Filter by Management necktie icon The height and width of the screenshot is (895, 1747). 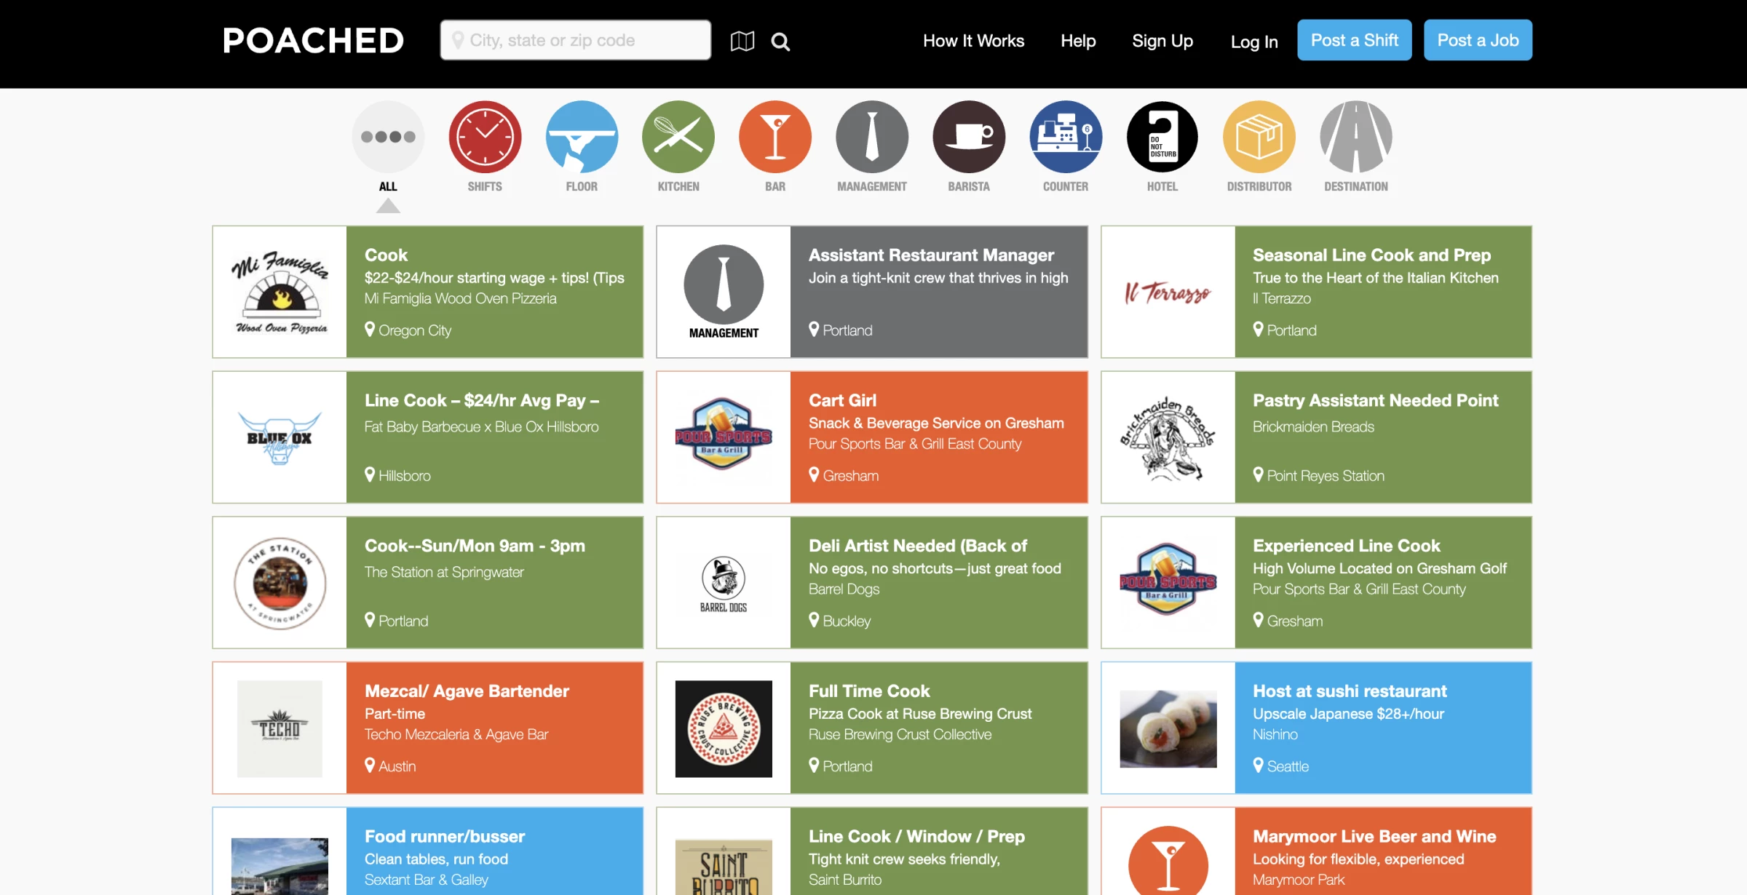tap(872, 137)
